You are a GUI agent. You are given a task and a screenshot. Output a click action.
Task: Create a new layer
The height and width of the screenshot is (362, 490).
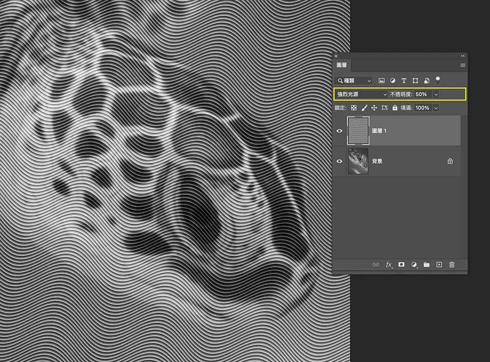click(439, 265)
